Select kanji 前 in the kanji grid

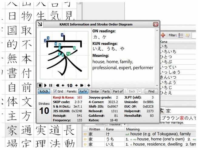point(26,87)
